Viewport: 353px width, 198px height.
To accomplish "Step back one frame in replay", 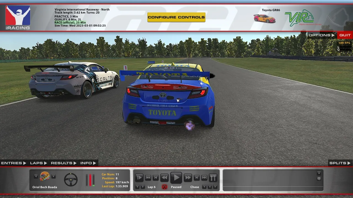I will pyautogui.click(x=156, y=178).
